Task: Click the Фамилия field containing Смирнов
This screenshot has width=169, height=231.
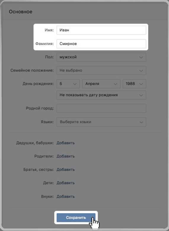Action: click(101, 44)
